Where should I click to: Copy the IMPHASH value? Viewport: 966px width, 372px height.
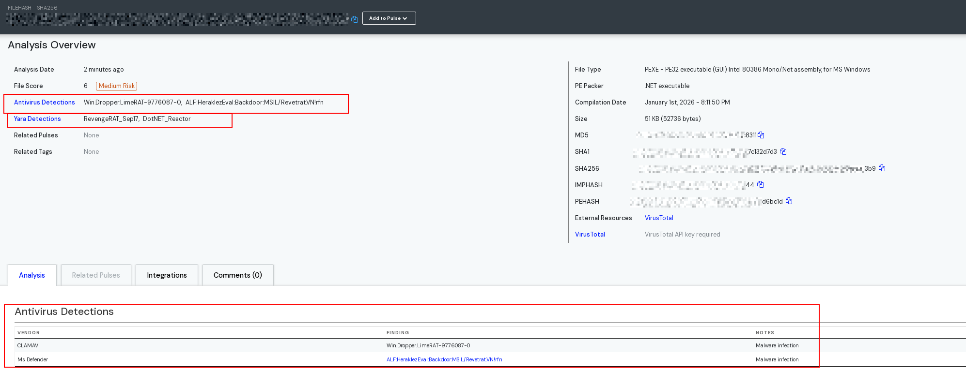point(761,184)
